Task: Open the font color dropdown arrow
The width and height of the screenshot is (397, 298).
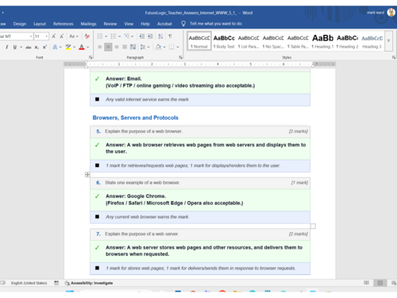Action: click(88, 47)
